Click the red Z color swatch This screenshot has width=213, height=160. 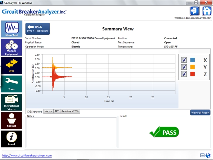pos(192,74)
